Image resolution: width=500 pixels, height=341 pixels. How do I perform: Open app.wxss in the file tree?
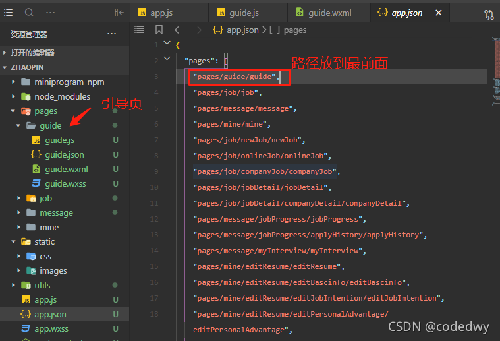click(x=51, y=328)
